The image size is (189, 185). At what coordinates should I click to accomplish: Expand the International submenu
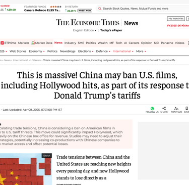coord(123,51)
